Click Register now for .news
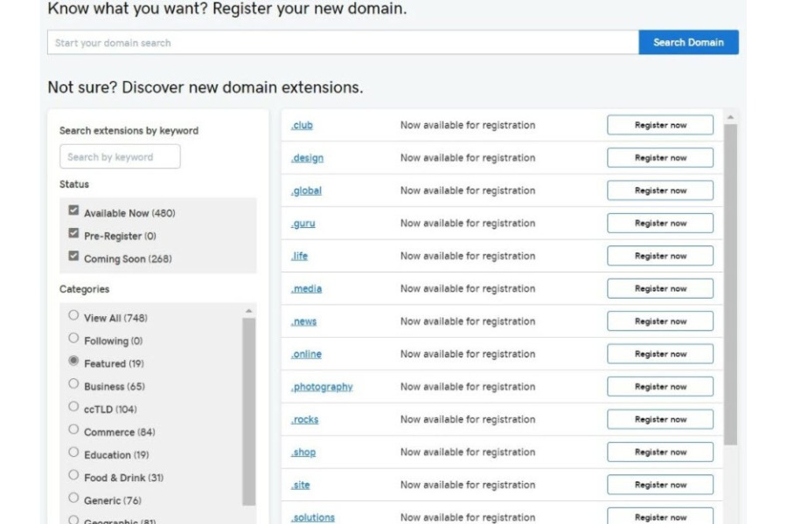This screenshot has width=787, height=524. [660, 321]
